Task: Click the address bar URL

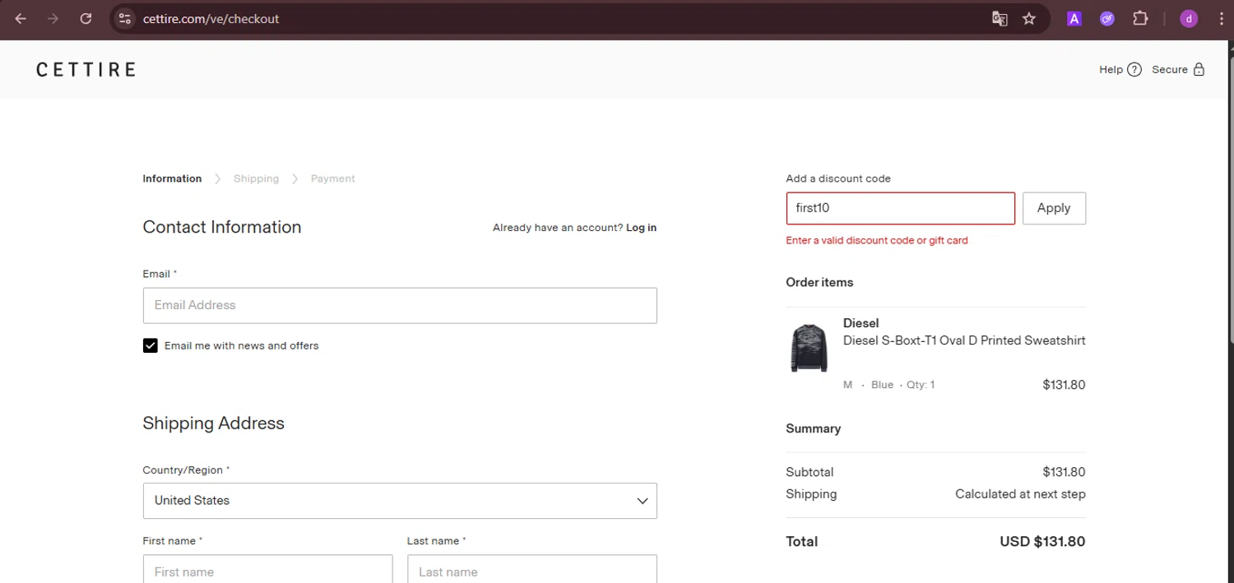Action: pos(211,19)
